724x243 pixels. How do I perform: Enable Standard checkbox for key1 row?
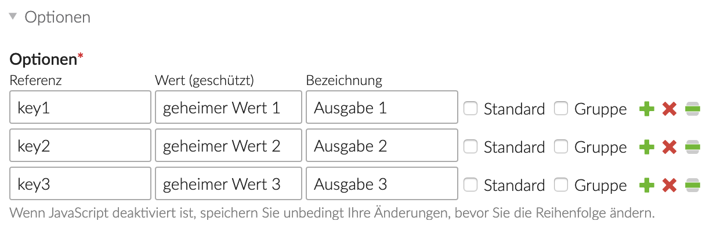tap(470, 108)
